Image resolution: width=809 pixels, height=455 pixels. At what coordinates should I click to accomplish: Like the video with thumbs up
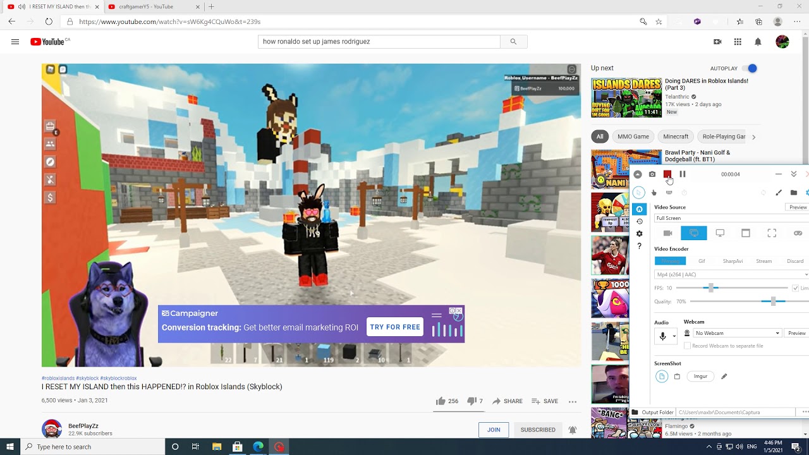[441, 401]
